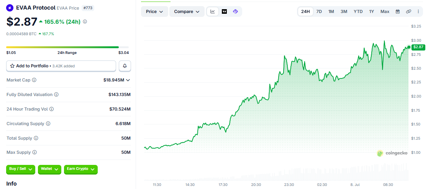Image resolution: width=428 pixels, height=189 pixels.
Task: Click the 167.7% BTC change text
Action: click(48, 34)
